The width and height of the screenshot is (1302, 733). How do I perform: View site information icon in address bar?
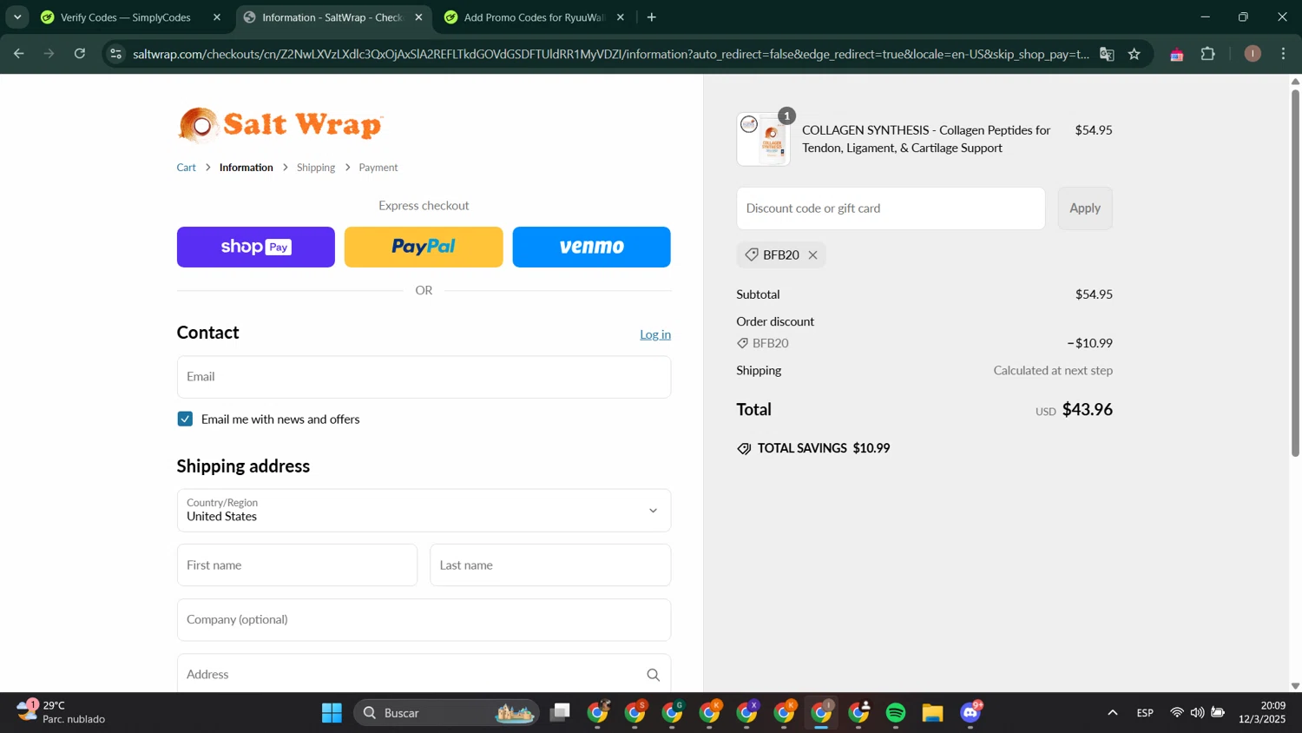(115, 54)
